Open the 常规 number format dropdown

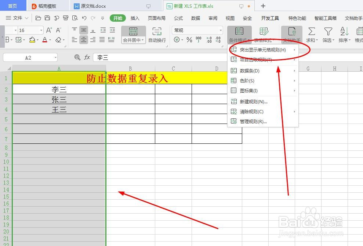pyautogui.click(x=197, y=30)
